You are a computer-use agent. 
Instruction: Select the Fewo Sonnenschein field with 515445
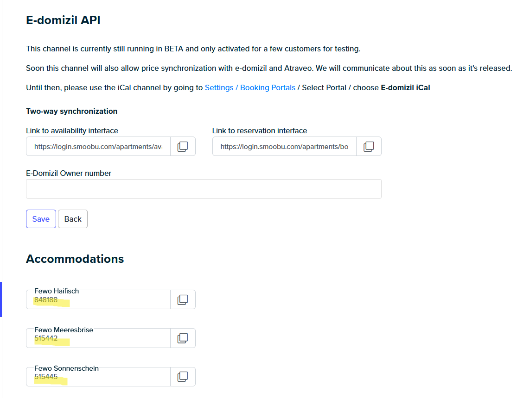98,377
